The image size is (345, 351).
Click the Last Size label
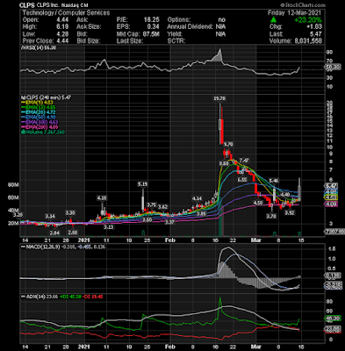coord(130,41)
